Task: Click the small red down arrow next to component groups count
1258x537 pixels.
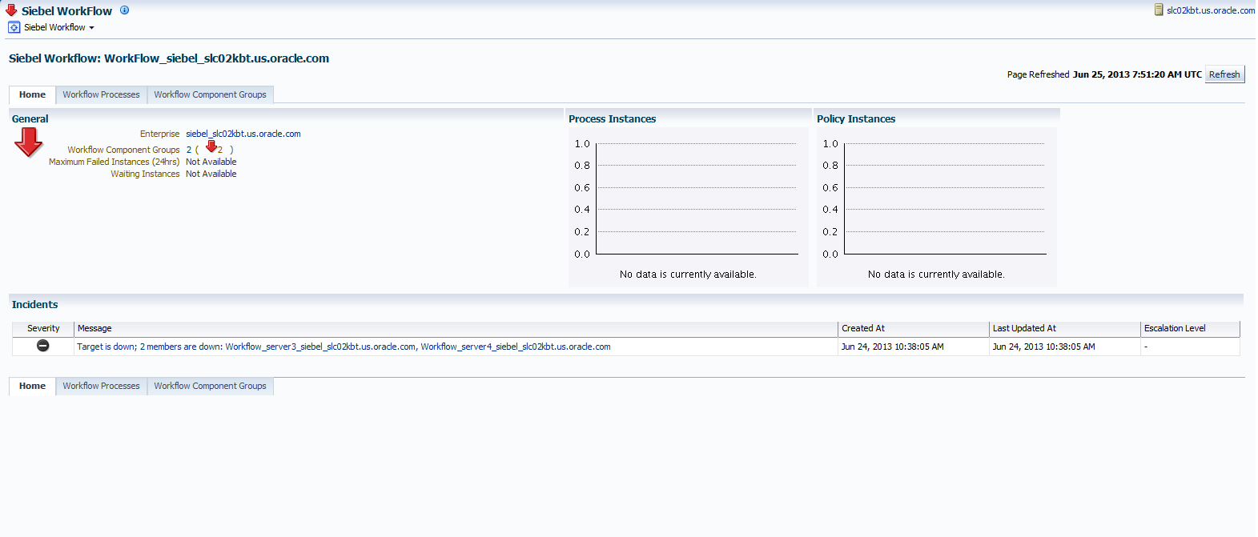Action: 211,146
